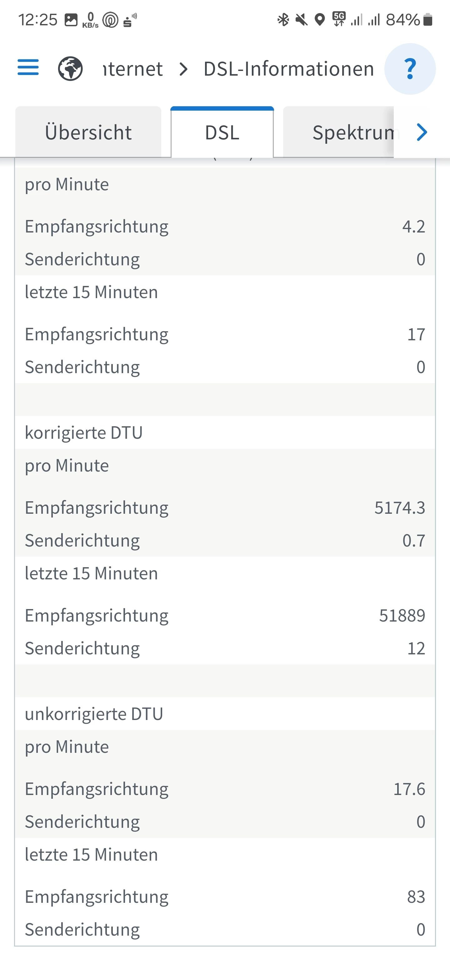Open the Spektrum tab
This screenshot has width=450, height=965.
pos(354,132)
